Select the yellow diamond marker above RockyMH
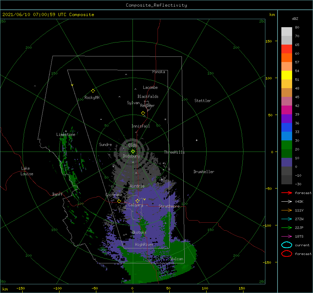This screenshot has height=293, width=313. click(x=93, y=91)
